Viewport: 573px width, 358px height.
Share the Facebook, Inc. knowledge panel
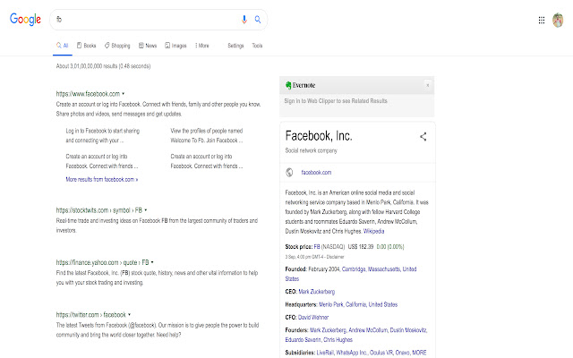423,137
